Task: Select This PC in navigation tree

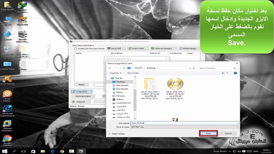Action: (119, 78)
